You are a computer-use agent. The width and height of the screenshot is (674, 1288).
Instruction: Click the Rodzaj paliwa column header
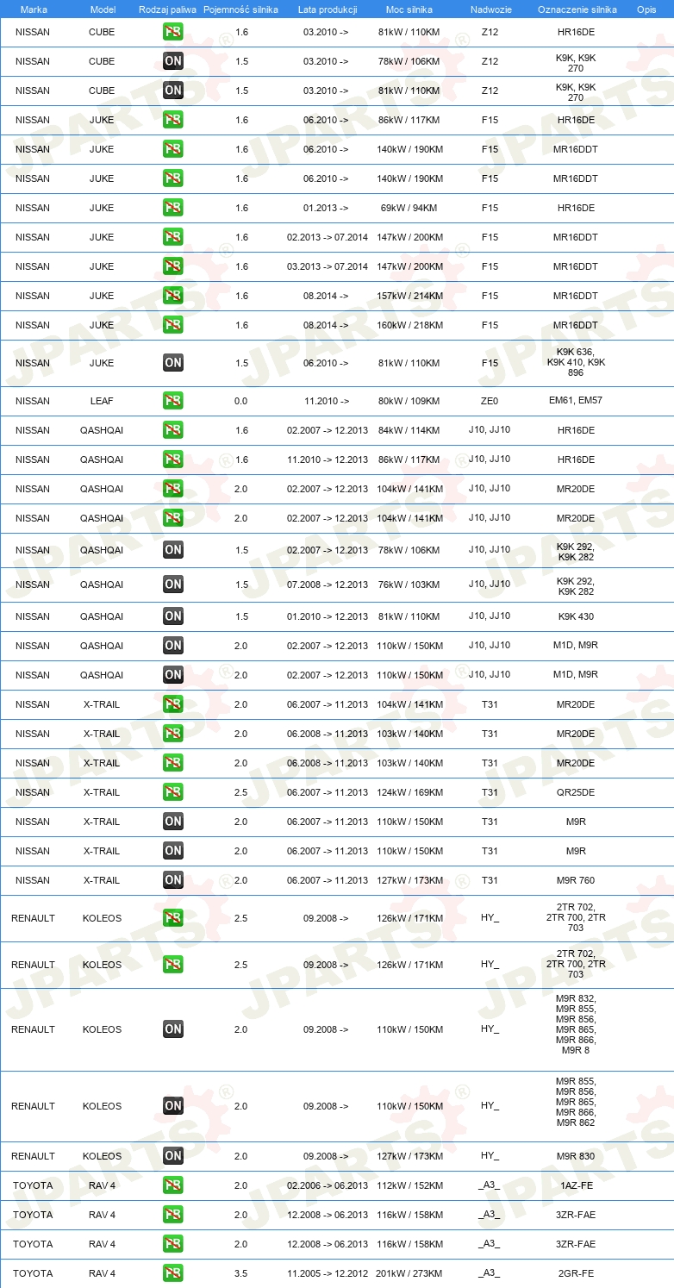click(x=167, y=9)
